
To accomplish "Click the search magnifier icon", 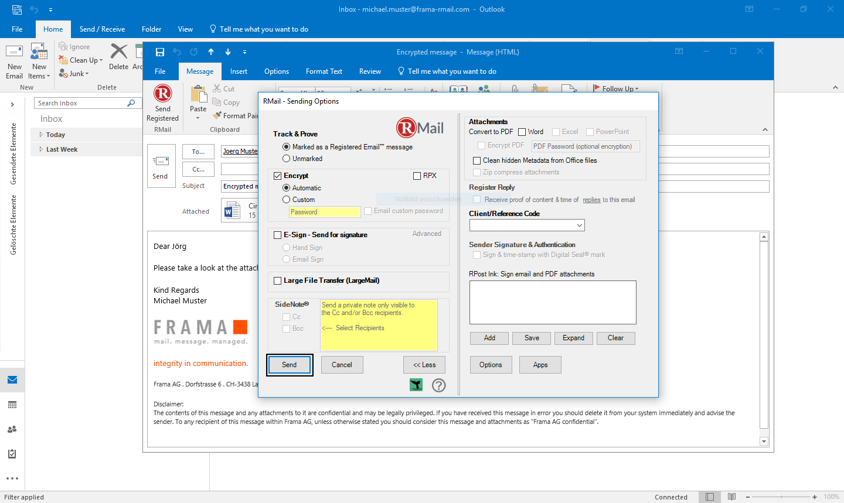I will coord(131,103).
